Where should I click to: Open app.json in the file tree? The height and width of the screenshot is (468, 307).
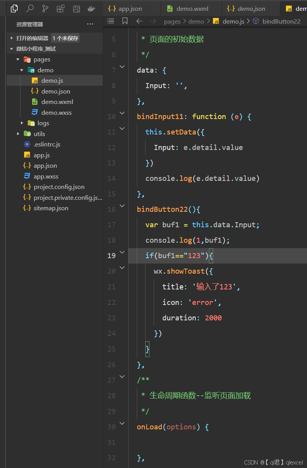[x=55, y=165]
